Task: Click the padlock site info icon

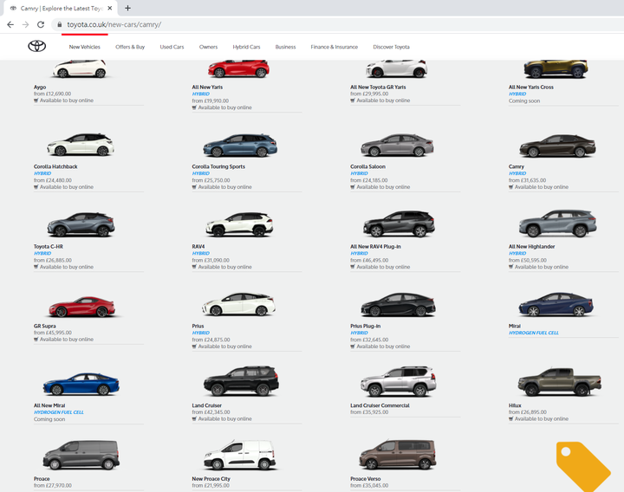Action: pyautogui.click(x=59, y=24)
